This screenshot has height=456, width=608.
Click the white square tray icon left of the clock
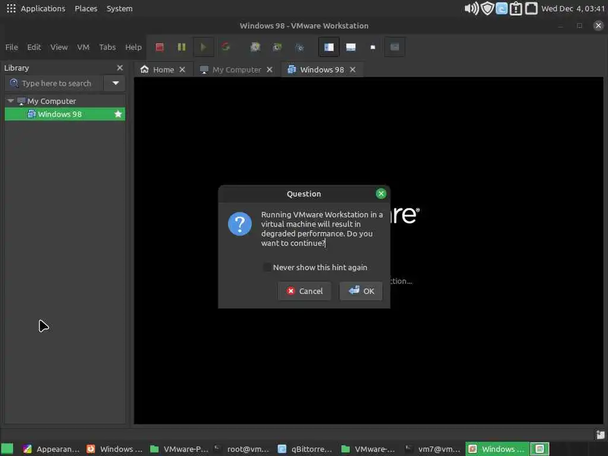[531, 8]
